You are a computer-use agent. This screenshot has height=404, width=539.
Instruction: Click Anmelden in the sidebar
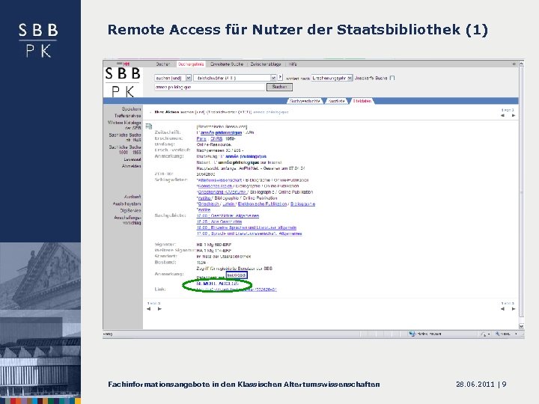pyautogui.click(x=131, y=166)
